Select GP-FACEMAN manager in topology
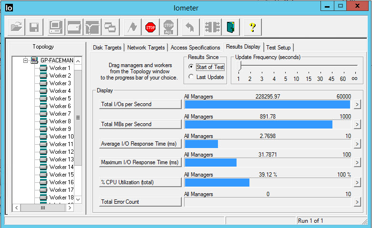The image size is (372, 228). [57, 60]
